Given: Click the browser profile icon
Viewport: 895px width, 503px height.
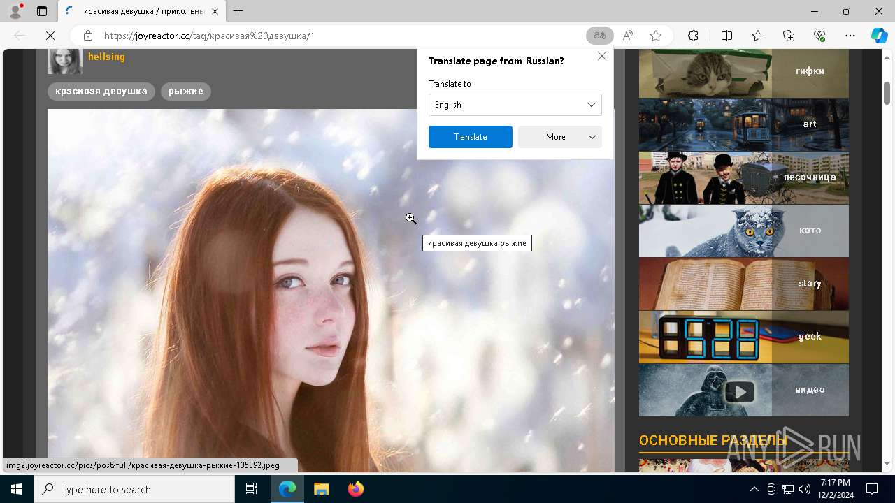Looking at the screenshot, I should (15, 11).
